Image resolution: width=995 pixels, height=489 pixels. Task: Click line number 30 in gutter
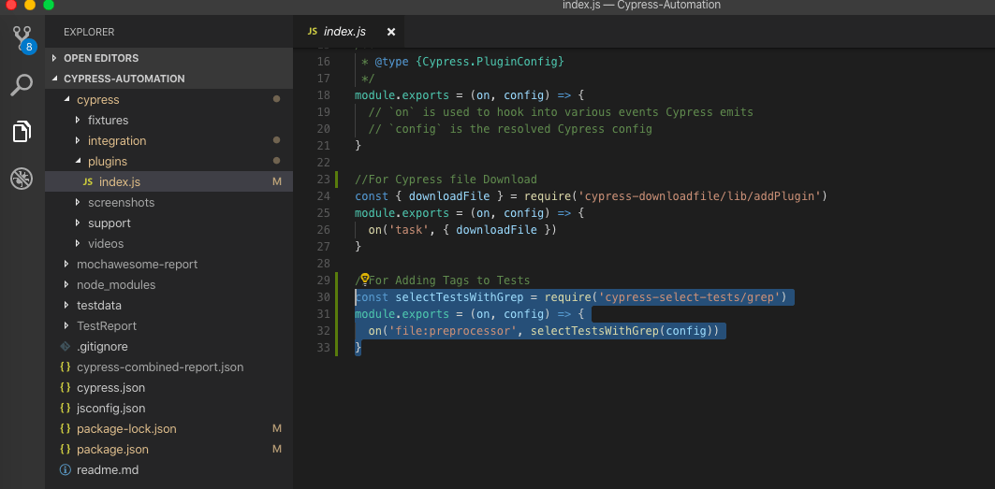point(323,296)
